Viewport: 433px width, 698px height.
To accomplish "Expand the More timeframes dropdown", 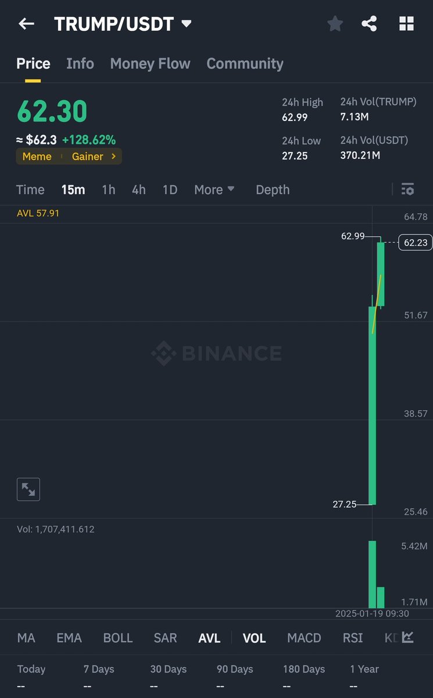I will 214,190.
